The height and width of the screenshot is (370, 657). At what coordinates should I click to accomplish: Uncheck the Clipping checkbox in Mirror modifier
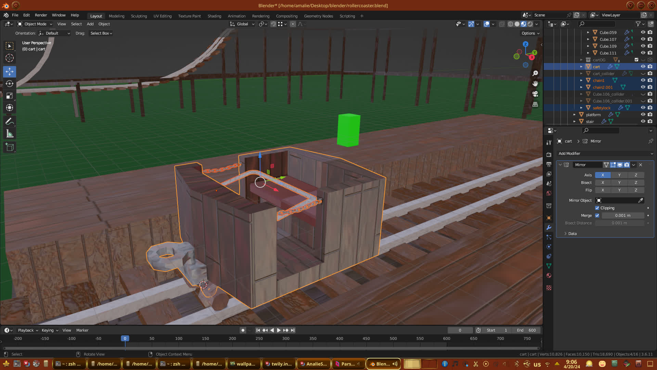tap(597, 208)
